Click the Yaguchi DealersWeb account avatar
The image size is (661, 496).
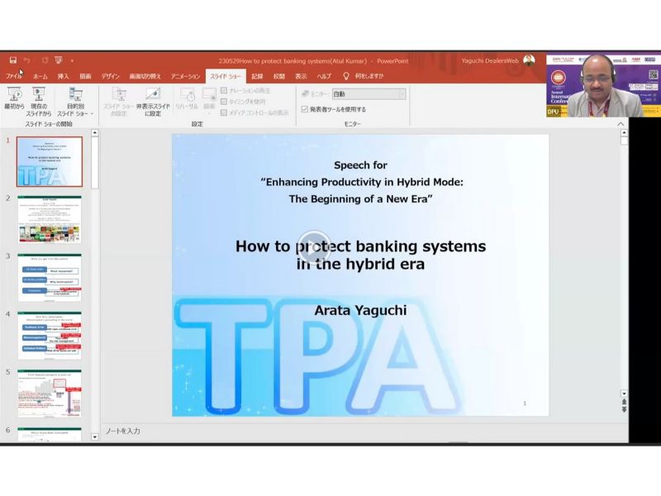529,60
